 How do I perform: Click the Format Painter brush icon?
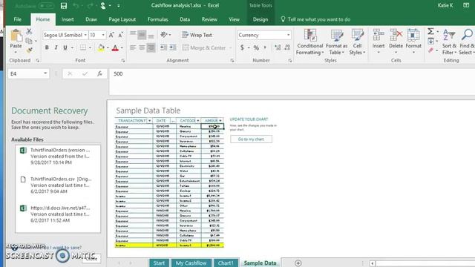click(29, 50)
